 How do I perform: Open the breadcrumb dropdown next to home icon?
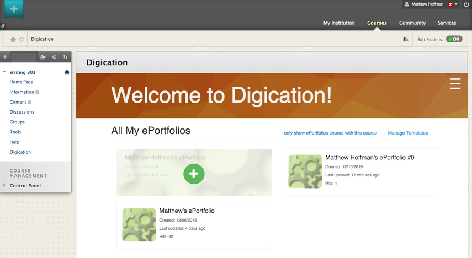22,39
